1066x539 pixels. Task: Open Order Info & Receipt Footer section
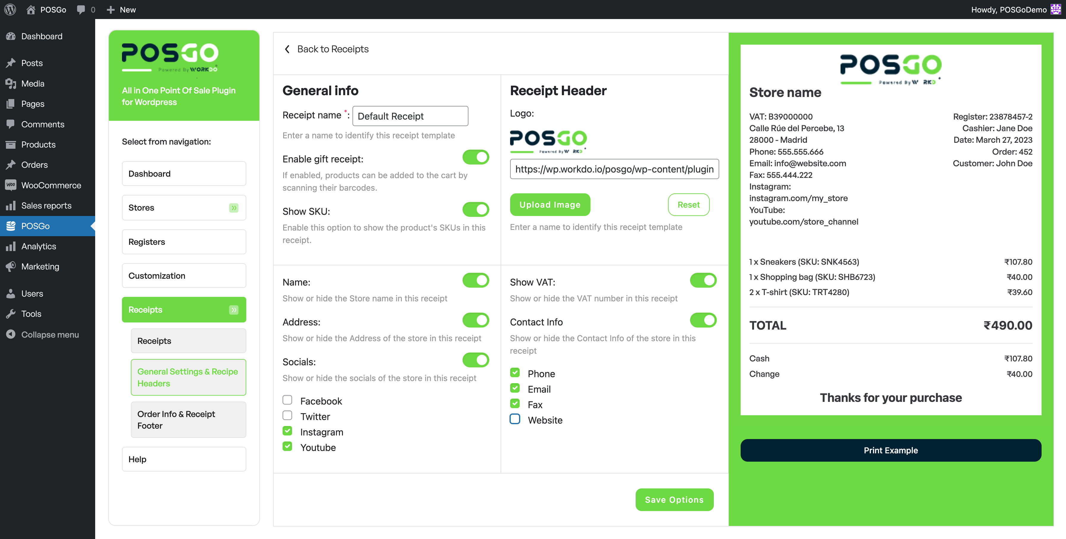point(188,419)
